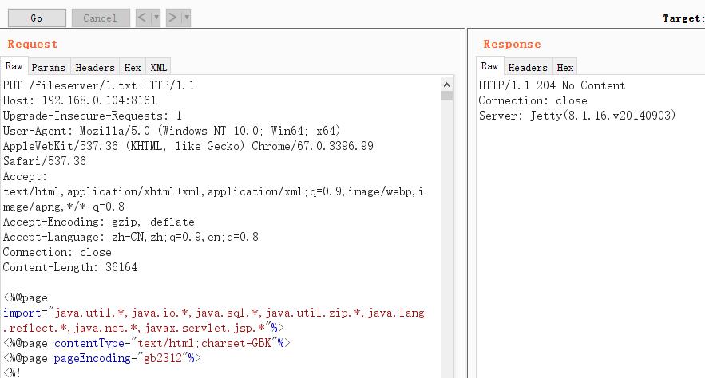This screenshot has width=705, height=378.
Task: View the Hex tab in Response panel
Action: click(x=565, y=68)
